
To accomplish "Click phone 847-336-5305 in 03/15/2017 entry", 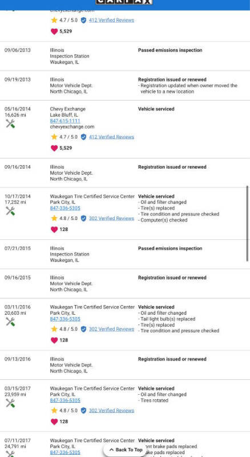I will pyautogui.click(x=65, y=400).
